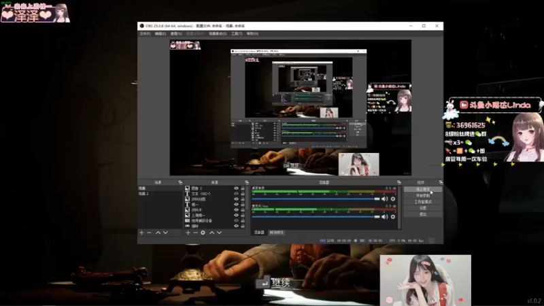This screenshot has width=544, height=306.
Task: Click the LIVE 00:00:00 status text
Action: [x=335, y=241]
